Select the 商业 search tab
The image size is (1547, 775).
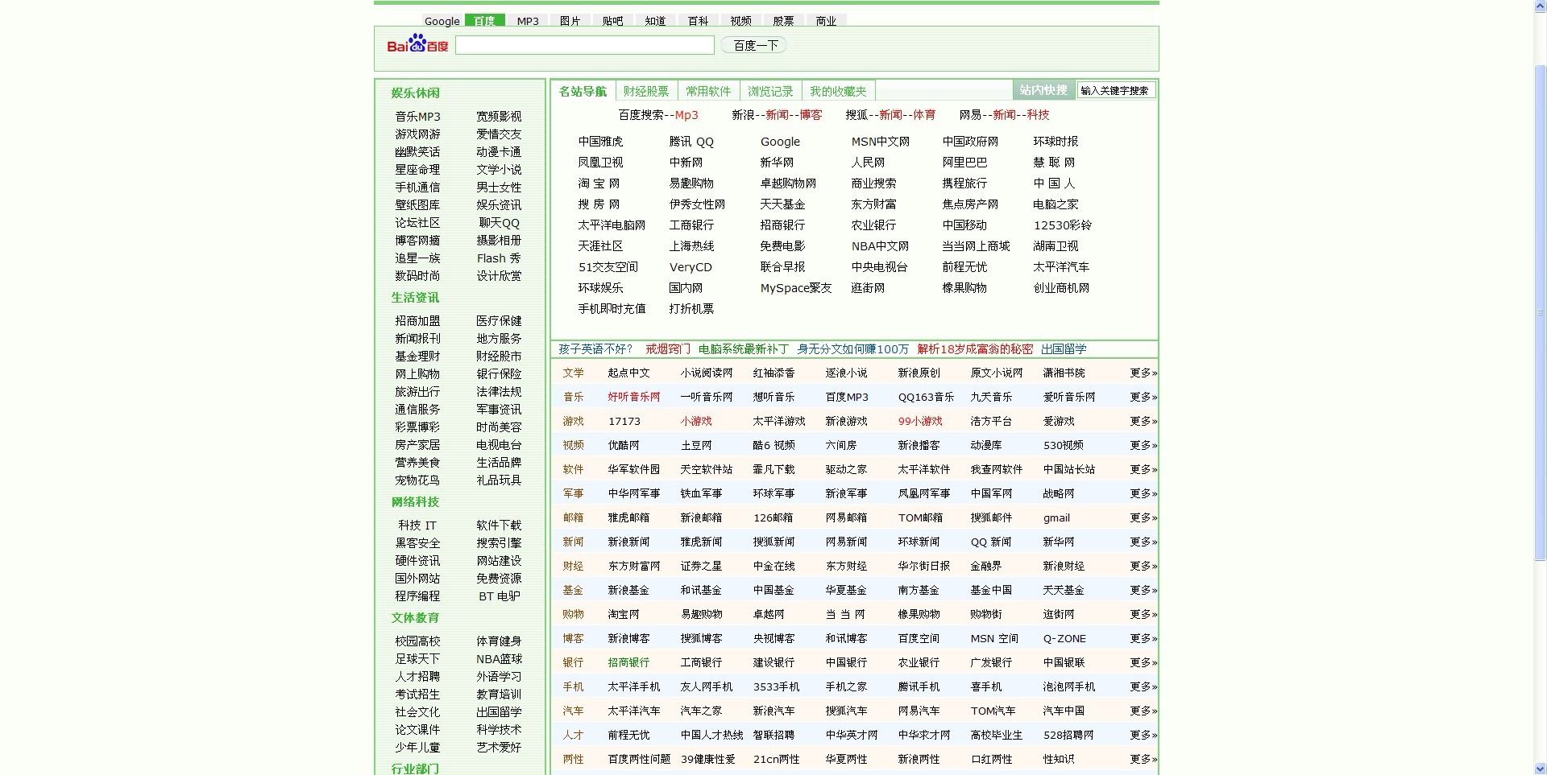[x=826, y=21]
